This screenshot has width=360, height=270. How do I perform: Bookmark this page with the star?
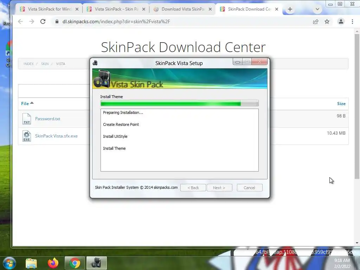(x=327, y=21)
